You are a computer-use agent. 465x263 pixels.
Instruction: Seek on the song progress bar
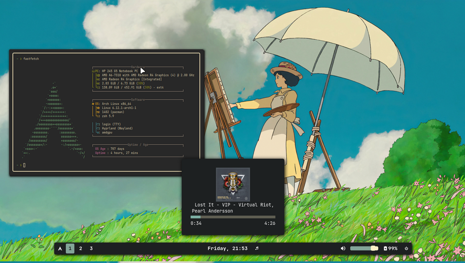click(x=233, y=217)
